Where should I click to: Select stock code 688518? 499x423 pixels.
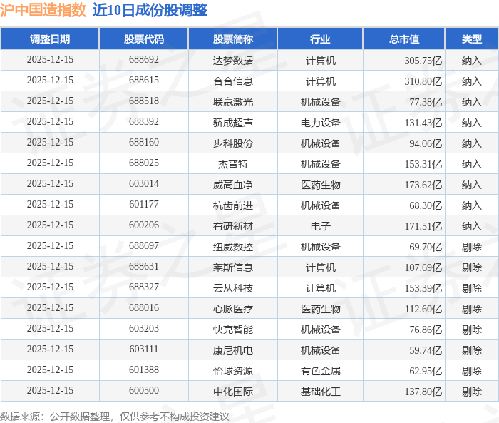coord(144,101)
